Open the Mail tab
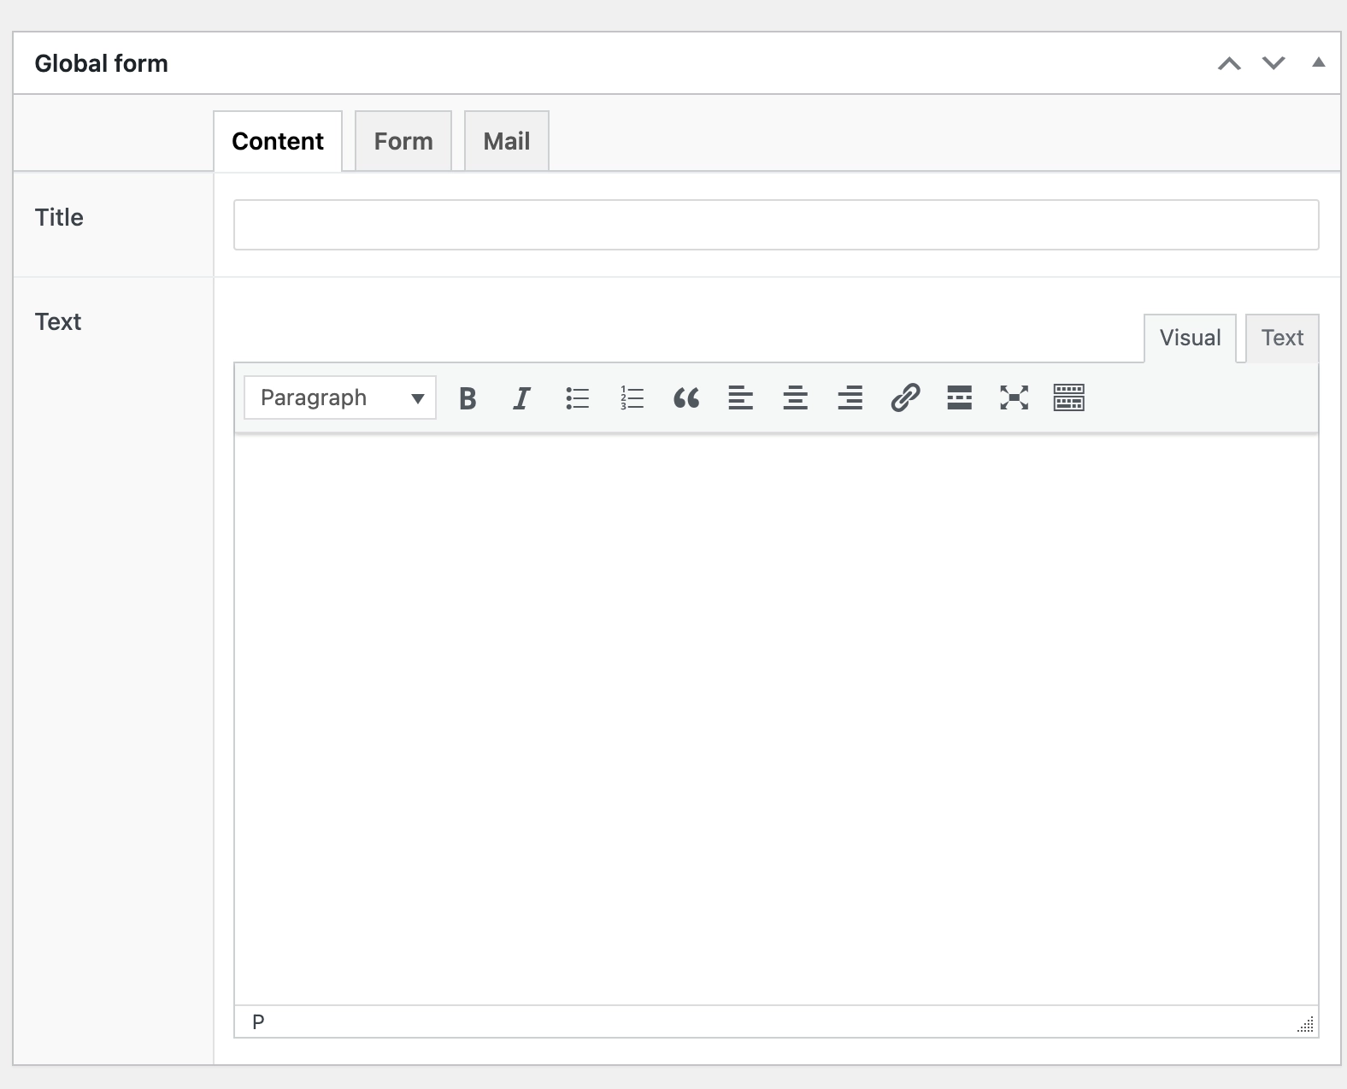 pyautogui.click(x=506, y=141)
